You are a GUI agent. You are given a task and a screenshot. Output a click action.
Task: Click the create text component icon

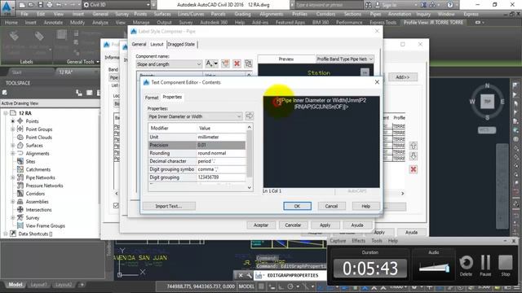[x=211, y=63]
